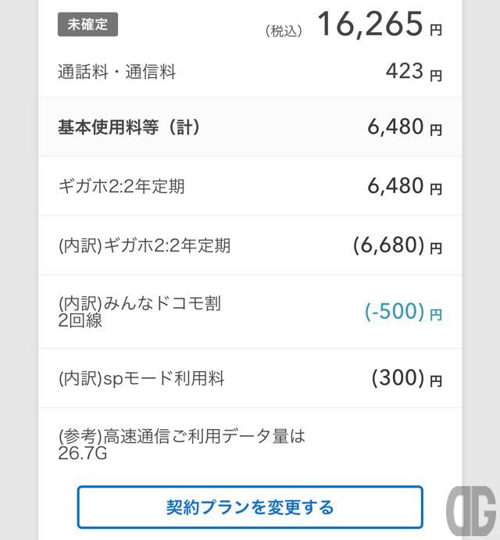Click the (300)円 spモード amount
Screen dimensions: 500x540
[x=407, y=378]
